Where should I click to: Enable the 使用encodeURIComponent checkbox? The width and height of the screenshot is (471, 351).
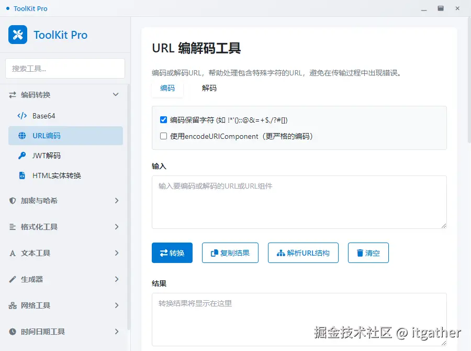click(163, 136)
